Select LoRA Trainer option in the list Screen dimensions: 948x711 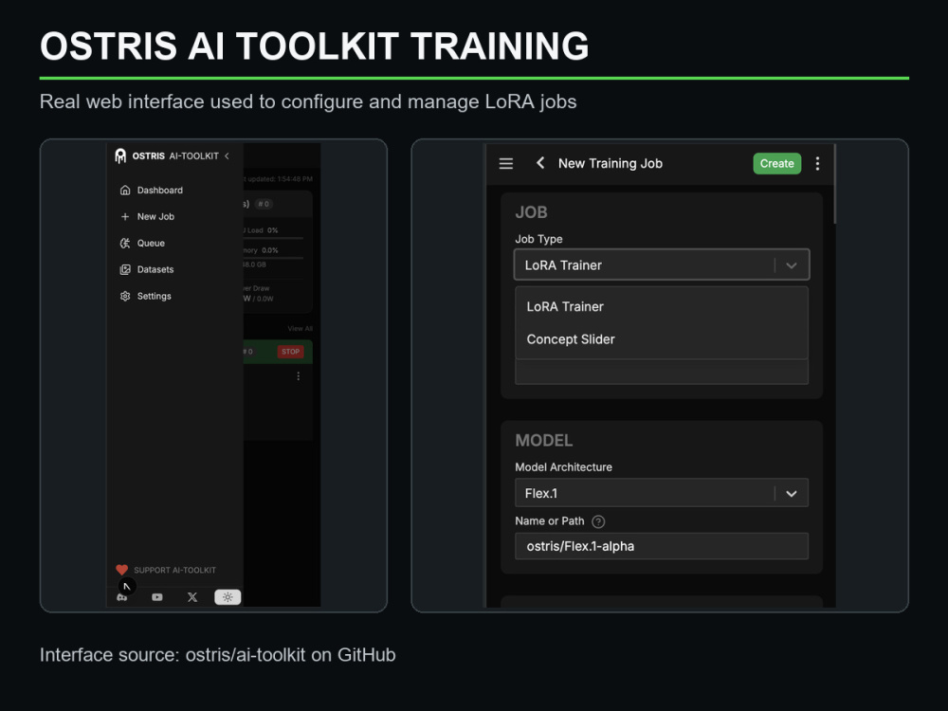[662, 306]
